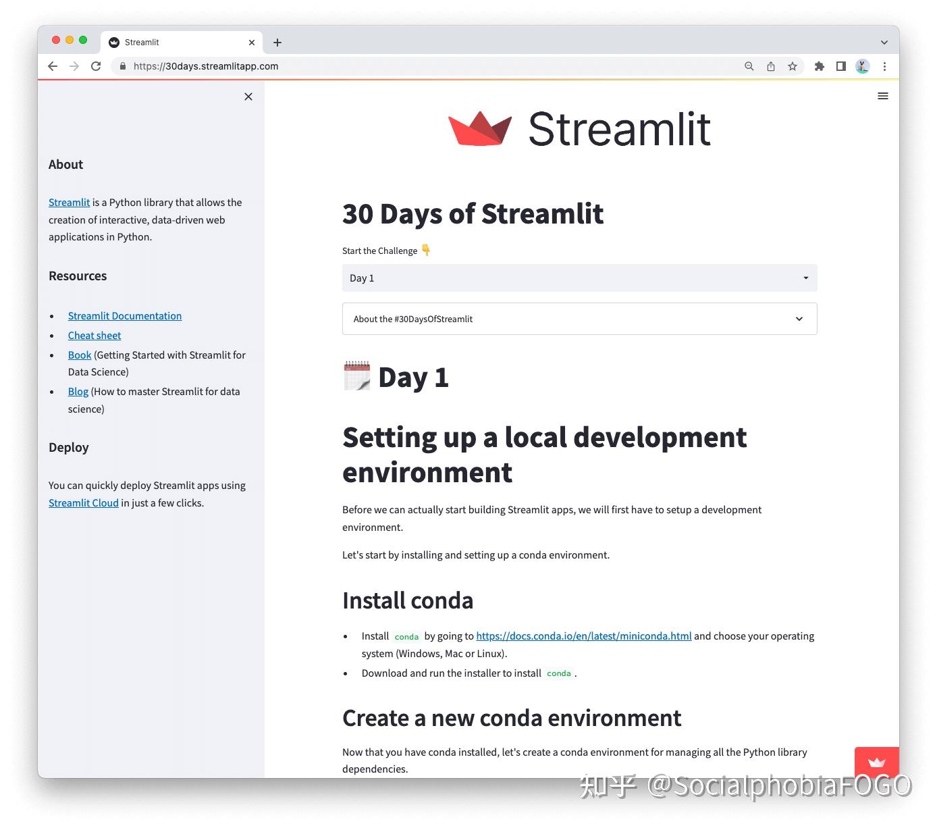This screenshot has width=937, height=828.
Task: Click the browser address bar
Action: tap(270, 66)
